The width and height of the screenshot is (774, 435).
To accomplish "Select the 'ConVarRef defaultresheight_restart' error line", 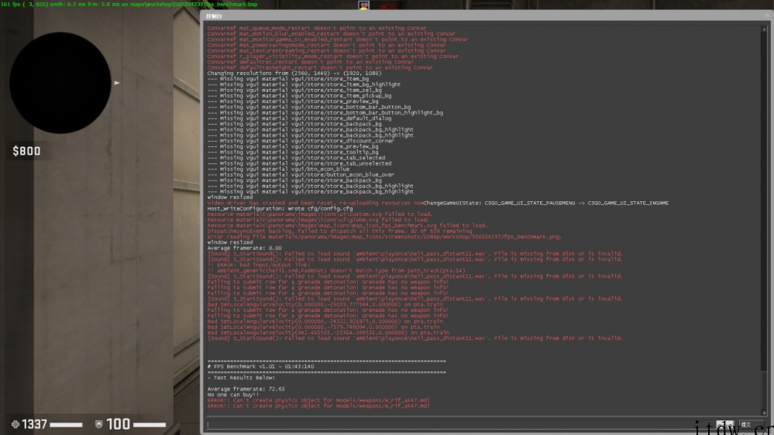I will [320, 67].
